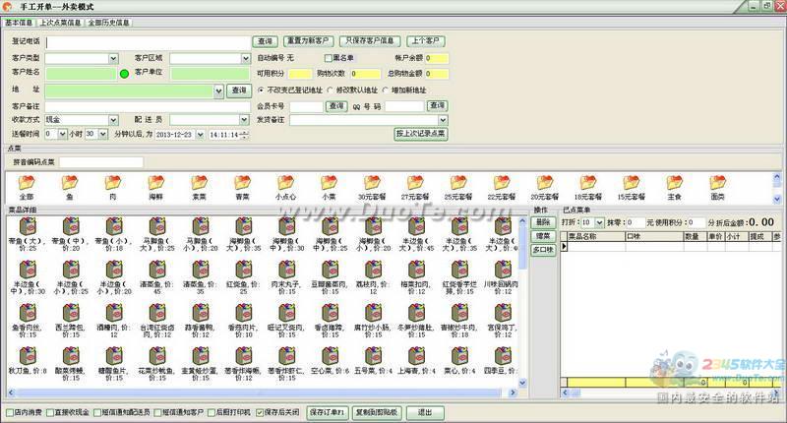Open the 主食 category folder icon
The image size is (787, 423).
tap(674, 184)
